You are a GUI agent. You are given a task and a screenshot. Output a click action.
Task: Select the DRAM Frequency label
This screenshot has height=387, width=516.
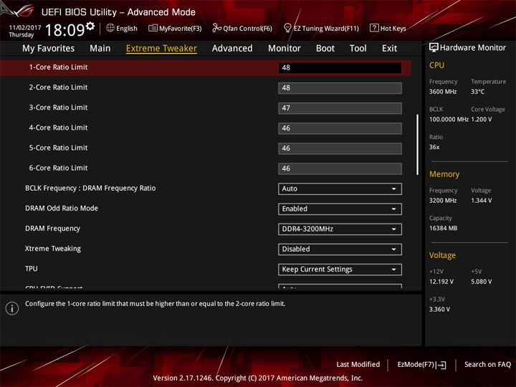[x=52, y=229]
